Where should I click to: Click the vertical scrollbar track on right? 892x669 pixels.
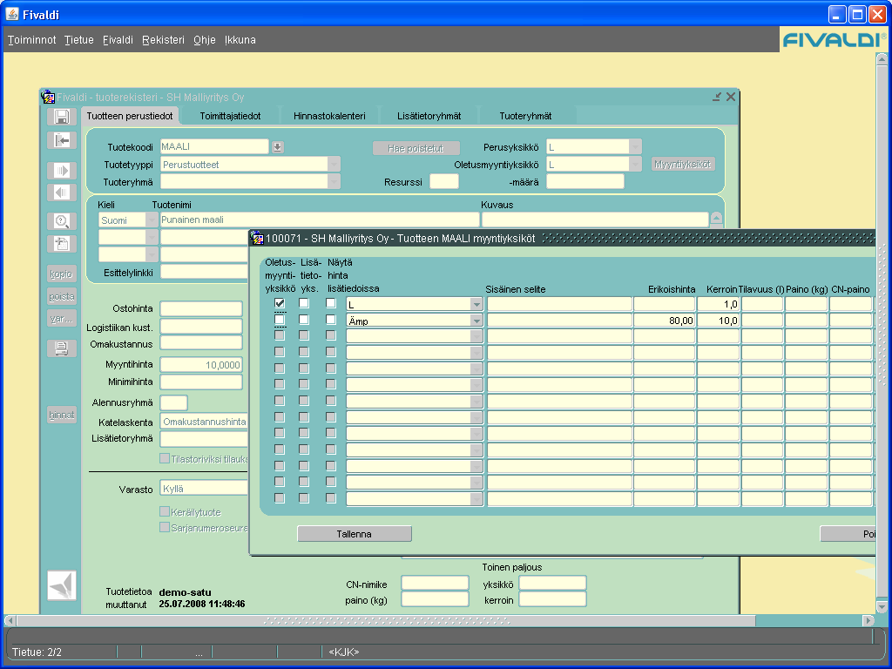click(x=882, y=332)
